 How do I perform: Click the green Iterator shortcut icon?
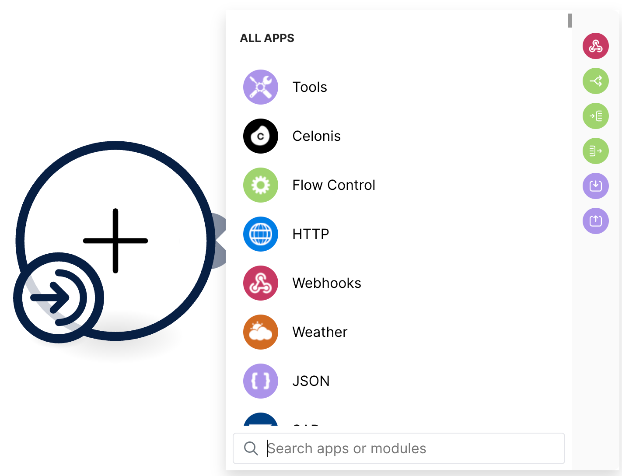(596, 116)
